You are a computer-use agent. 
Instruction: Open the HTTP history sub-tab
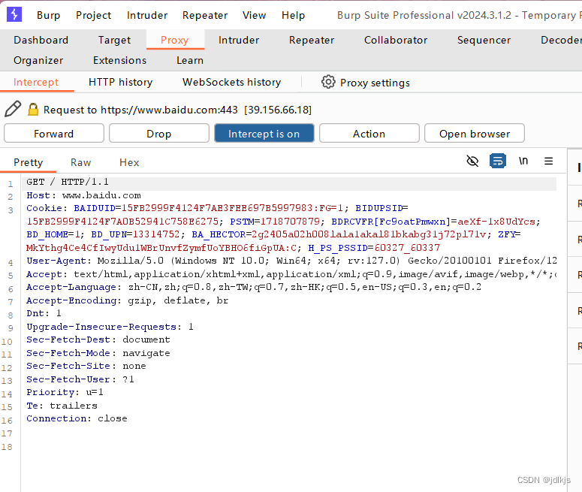point(121,82)
